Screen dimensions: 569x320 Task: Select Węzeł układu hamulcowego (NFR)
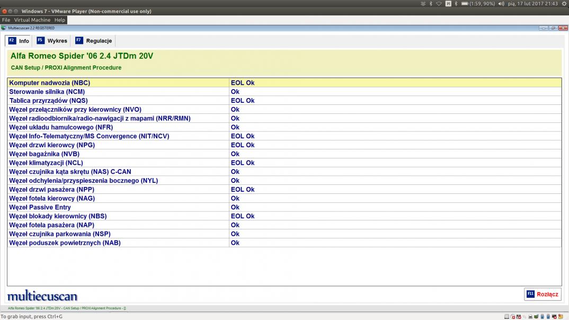pyautogui.click(x=284, y=127)
